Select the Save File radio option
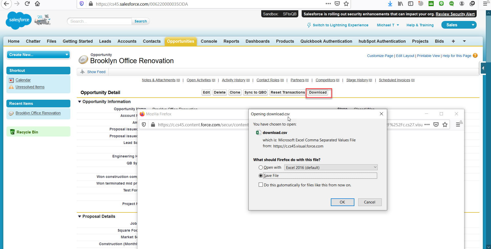This screenshot has width=491, height=249. [260, 176]
